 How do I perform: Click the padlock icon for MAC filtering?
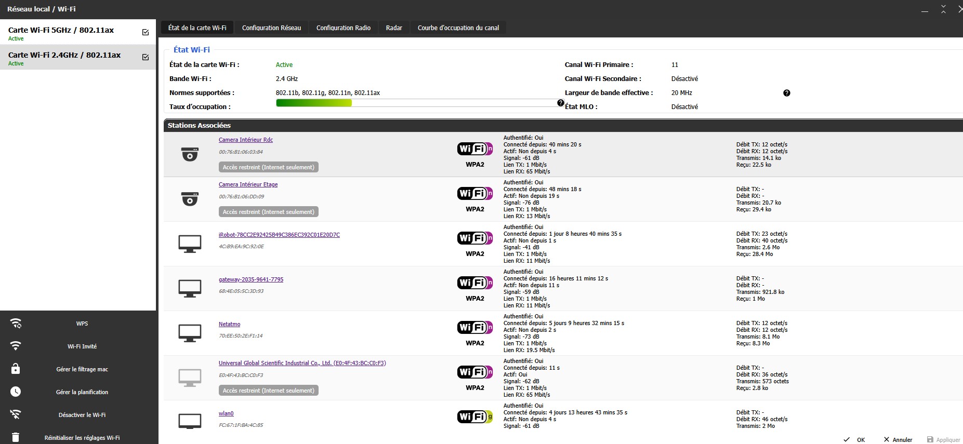tap(16, 369)
